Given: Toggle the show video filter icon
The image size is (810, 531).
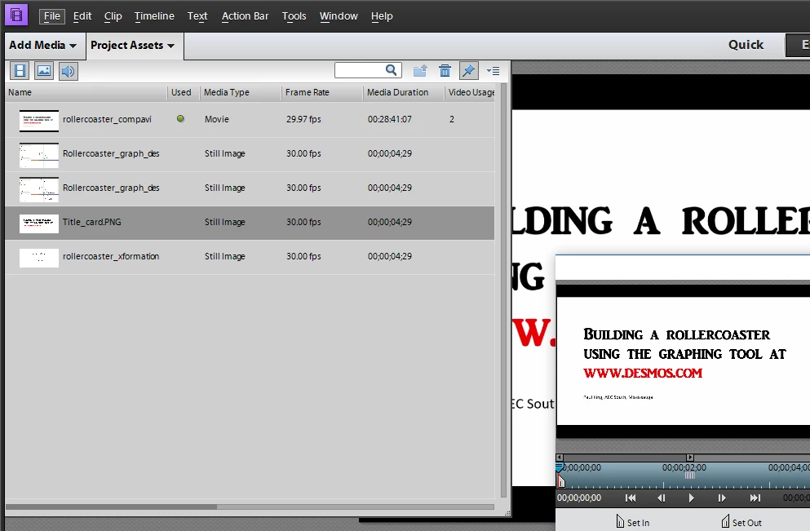Looking at the screenshot, I should click(x=20, y=71).
